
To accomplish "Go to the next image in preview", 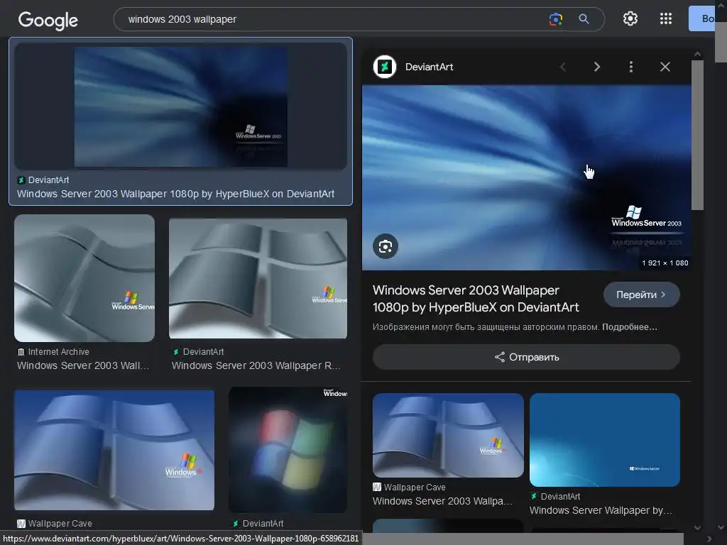I will point(596,67).
